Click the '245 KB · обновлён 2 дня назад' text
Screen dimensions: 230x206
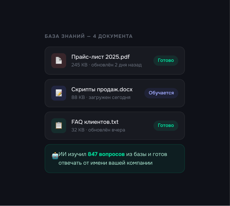click(x=106, y=65)
